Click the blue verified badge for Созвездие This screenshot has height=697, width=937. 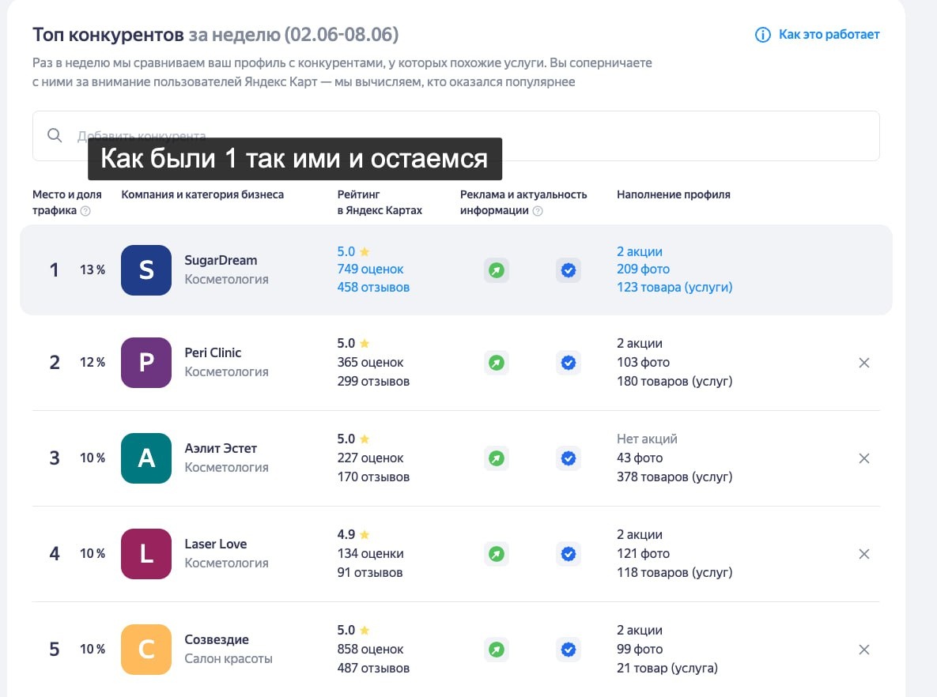569,650
